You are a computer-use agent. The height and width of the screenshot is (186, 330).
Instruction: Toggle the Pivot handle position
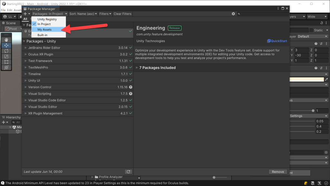[x=13, y=29]
